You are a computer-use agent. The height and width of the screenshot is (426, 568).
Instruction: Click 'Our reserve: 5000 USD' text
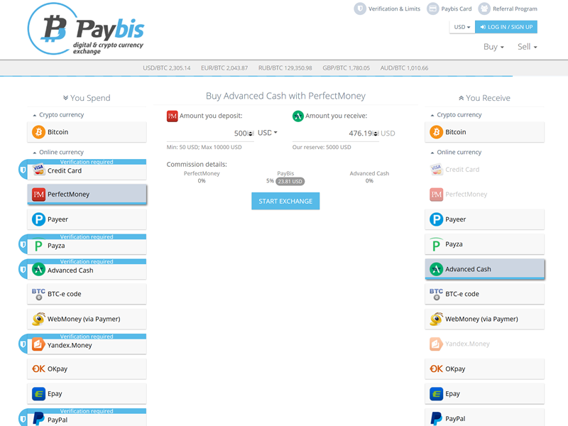coord(322,147)
